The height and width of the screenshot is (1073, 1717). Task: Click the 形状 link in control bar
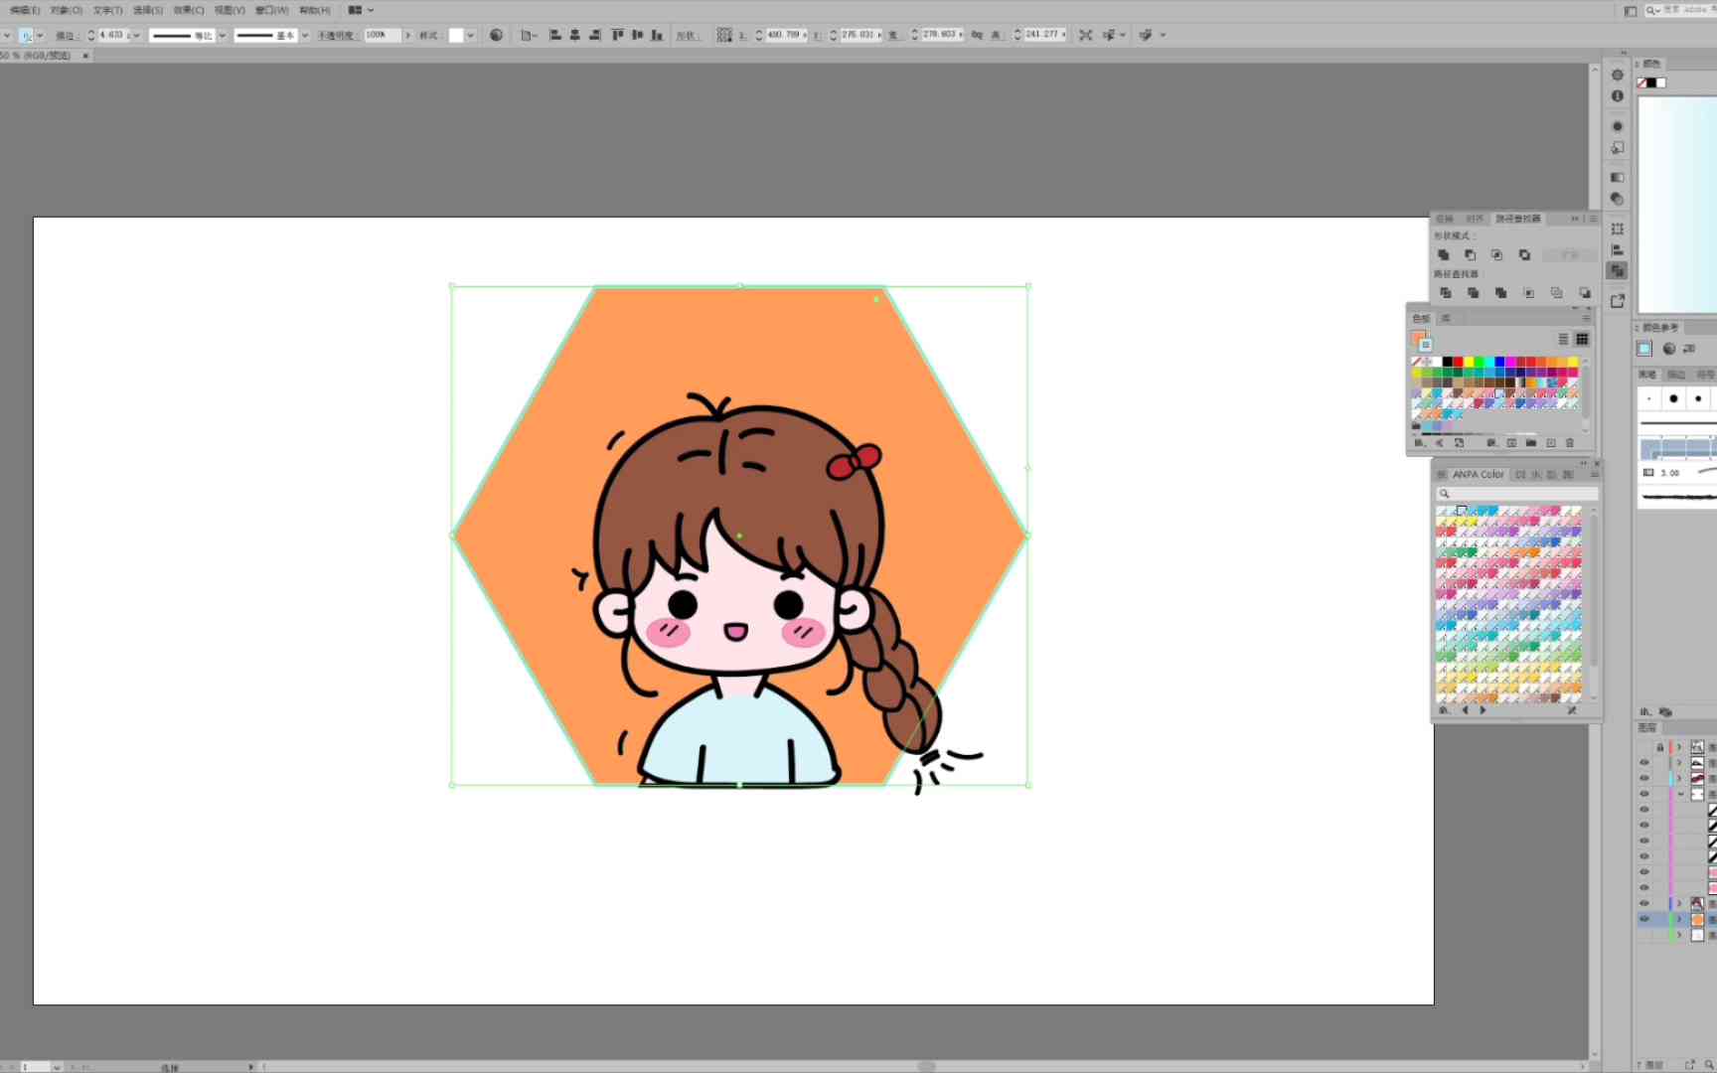pos(687,36)
